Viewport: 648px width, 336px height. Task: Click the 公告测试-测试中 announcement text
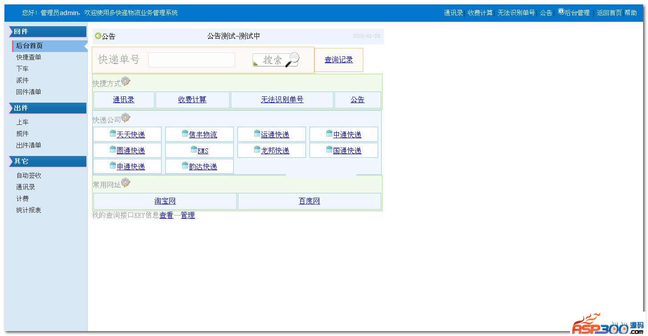[234, 36]
